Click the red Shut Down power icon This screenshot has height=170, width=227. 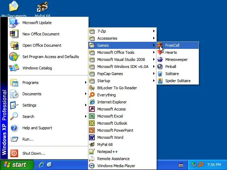[14, 153]
